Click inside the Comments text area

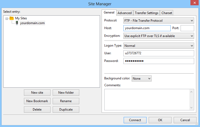[146, 99]
